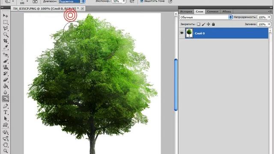Toggle the Brush panel icon in options bar
This screenshot has height=154, width=274.
(x=35, y=1)
